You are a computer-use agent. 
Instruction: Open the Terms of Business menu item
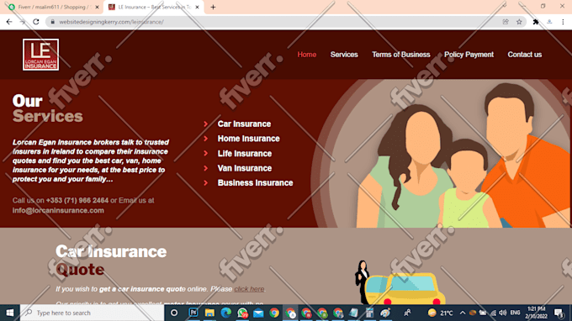[x=401, y=55]
